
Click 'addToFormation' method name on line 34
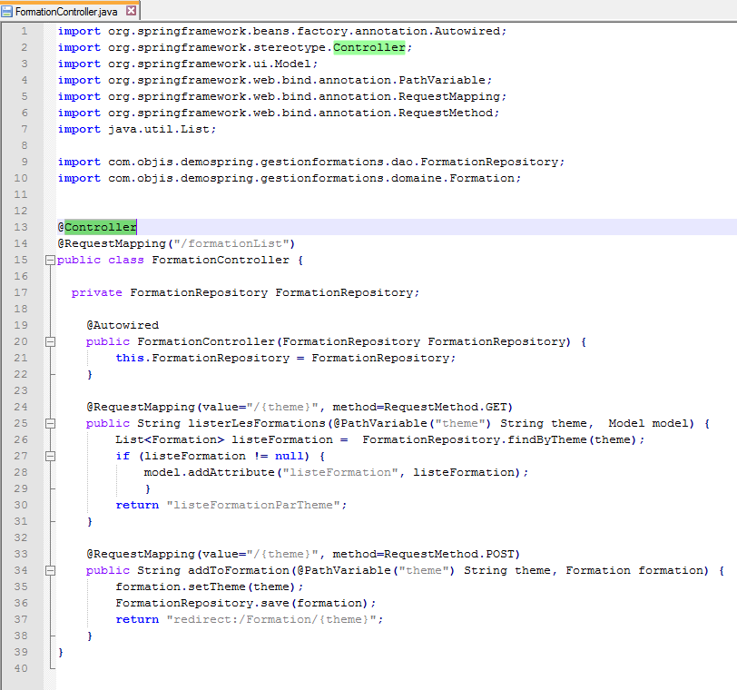tap(239, 571)
